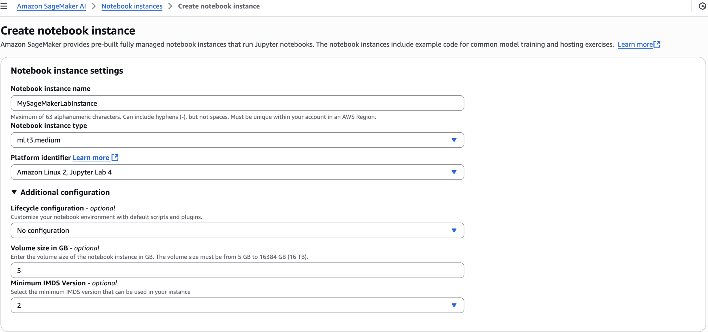Click the hexagon icon at top right
This screenshot has height=332, width=708.
coord(702,6)
